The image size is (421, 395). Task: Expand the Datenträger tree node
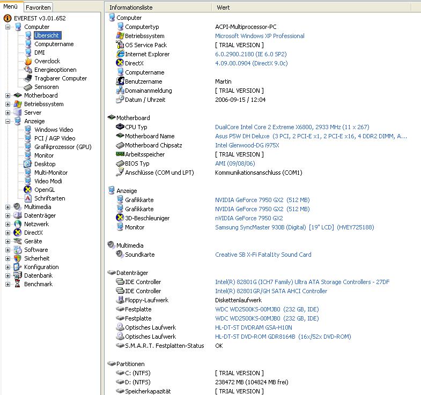[x=8, y=216]
